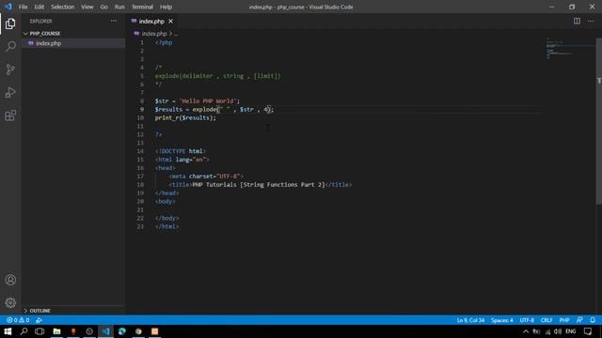Click the editor minimap preview
602x338 pixels.
click(570, 49)
